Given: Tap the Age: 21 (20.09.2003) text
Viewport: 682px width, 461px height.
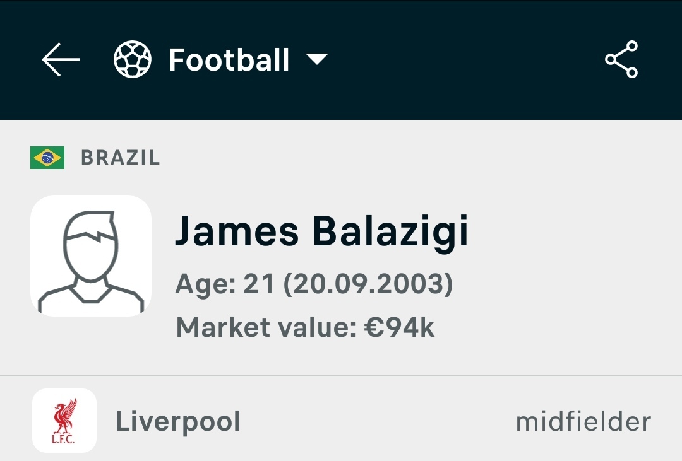Looking at the screenshot, I should [314, 284].
